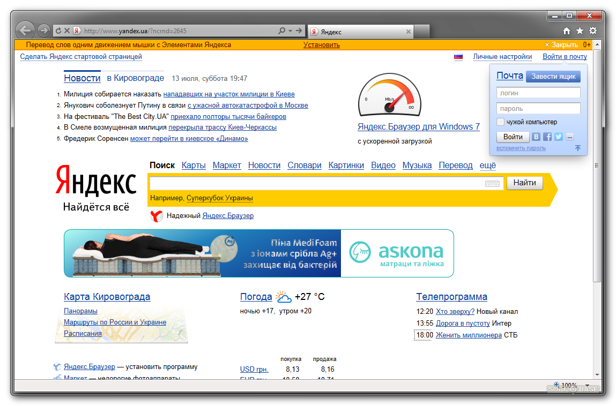Log in via Facebook icon
The height and width of the screenshot is (406, 616).
pos(547,137)
